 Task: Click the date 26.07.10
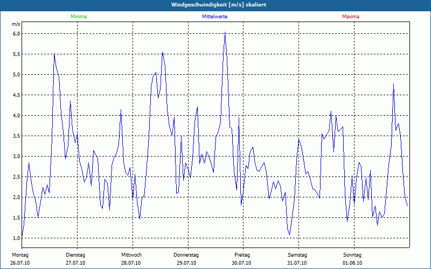coord(20,263)
